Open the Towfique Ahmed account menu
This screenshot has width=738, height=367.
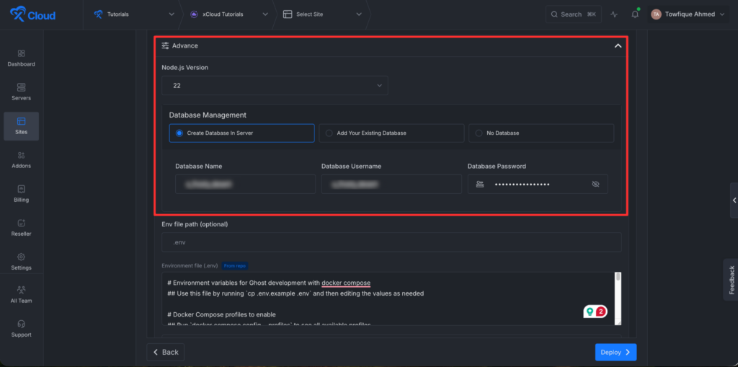point(689,14)
